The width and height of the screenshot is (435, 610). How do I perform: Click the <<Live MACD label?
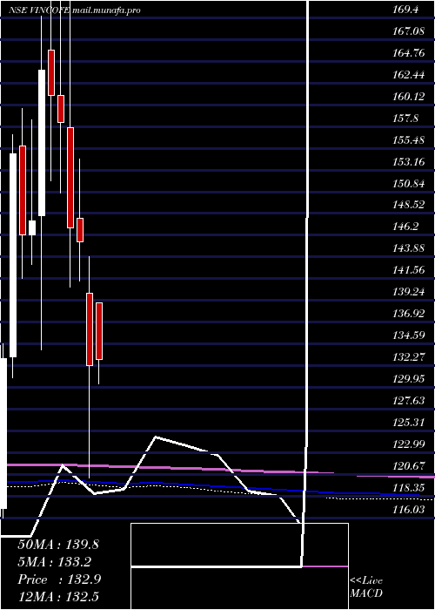point(366,587)
